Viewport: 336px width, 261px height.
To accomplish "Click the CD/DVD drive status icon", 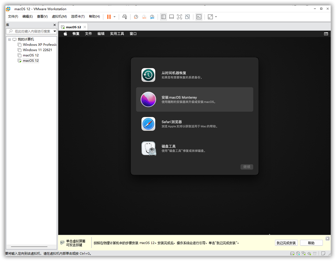I will (298, 253).
